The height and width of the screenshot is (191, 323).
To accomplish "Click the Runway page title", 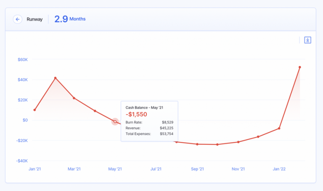I will click(x=34, y=19).
